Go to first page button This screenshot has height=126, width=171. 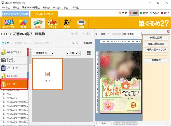pyautogui.click(x=115, y=123)
